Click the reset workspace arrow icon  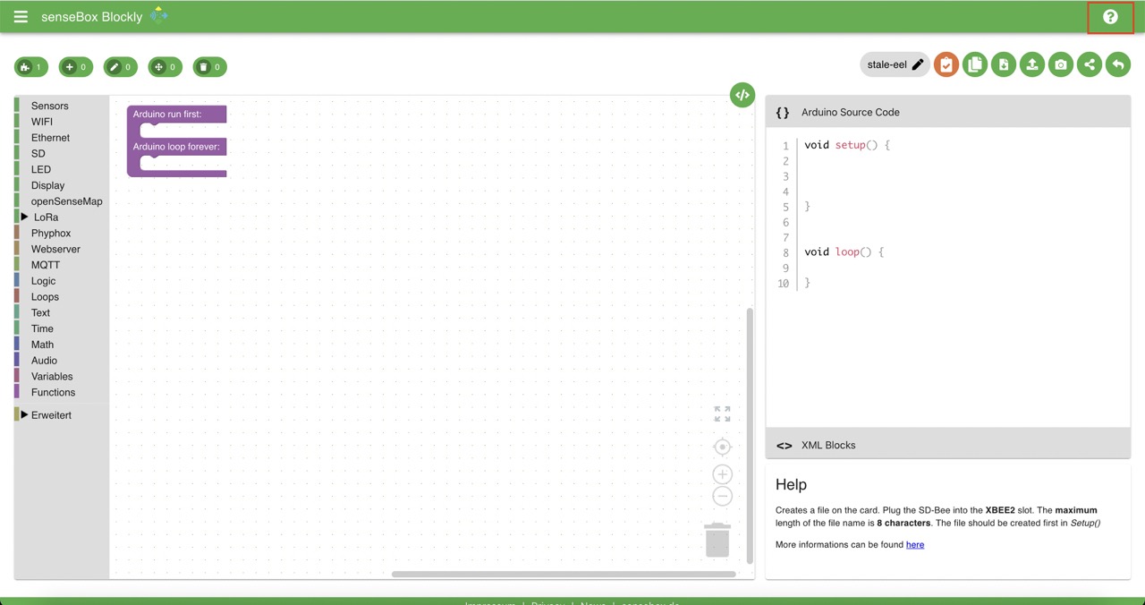click(1117, 64)
